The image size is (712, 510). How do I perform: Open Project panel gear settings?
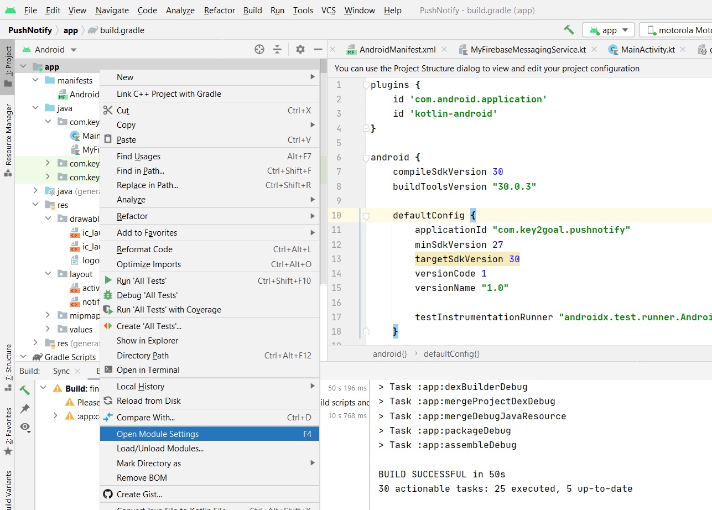point(300,49)
